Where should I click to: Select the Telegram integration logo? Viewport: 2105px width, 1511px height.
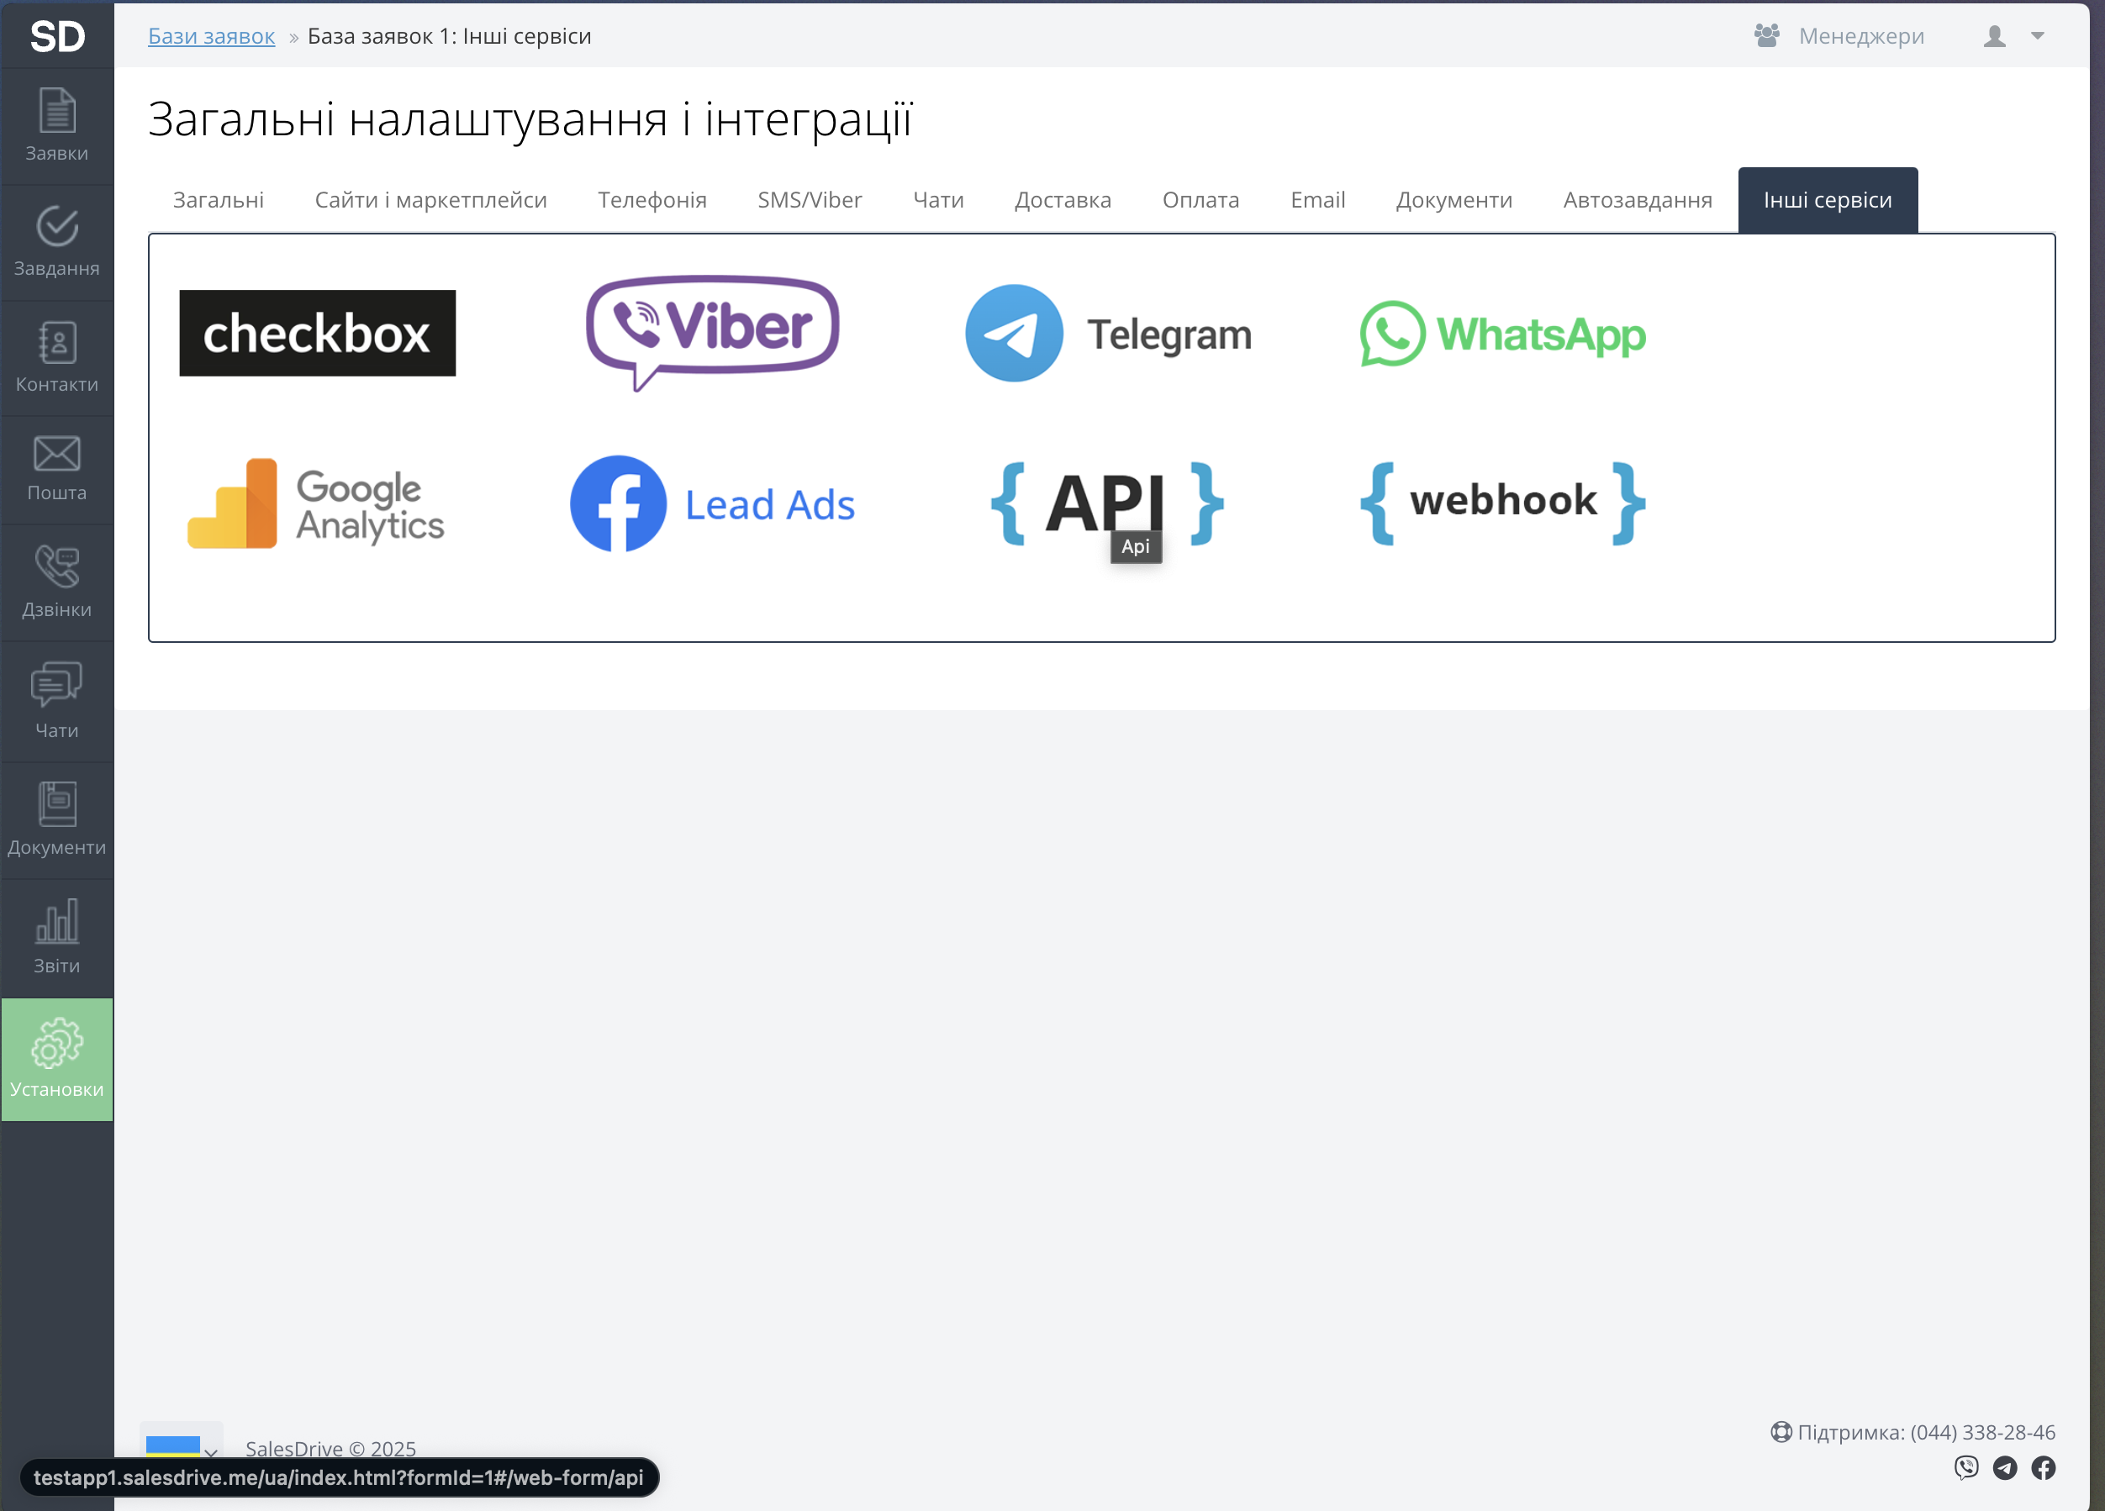[x=1107, y=334]
